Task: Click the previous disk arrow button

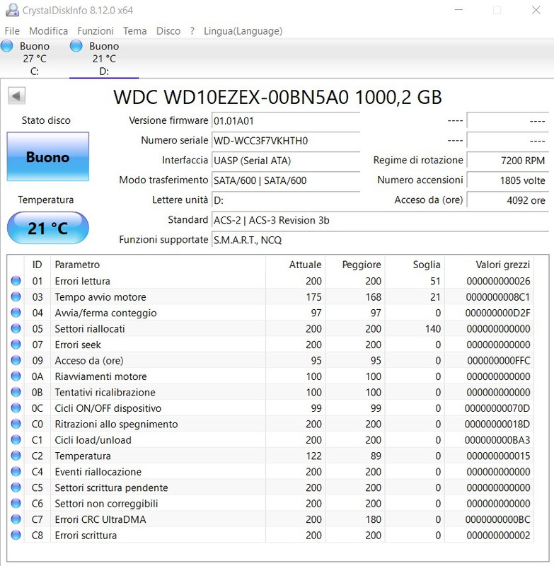Action: (x=16, y=96)
